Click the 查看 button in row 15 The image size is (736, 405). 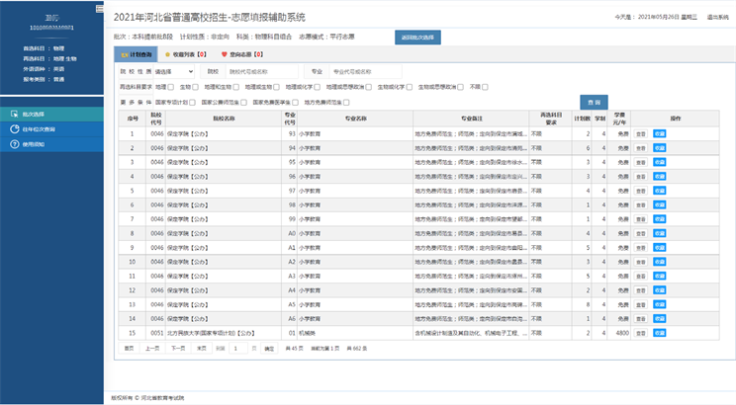pyautogui.click(x=640, y=334)
